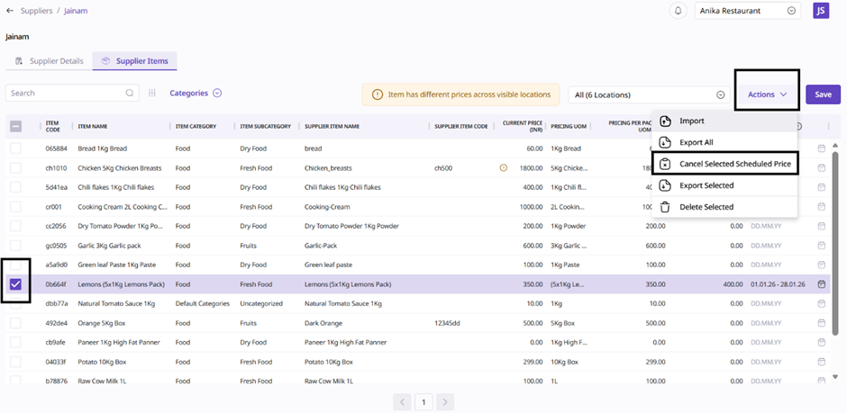The width and height of the screenshot is (847, 413).
Task: Open the notifications bell
Action: tap(678, 11)
